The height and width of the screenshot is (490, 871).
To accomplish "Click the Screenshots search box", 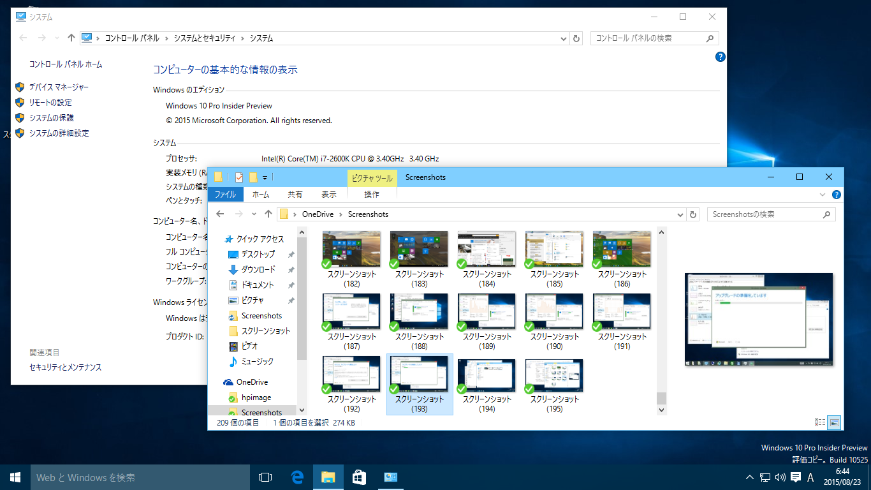I will pos(771,214).
